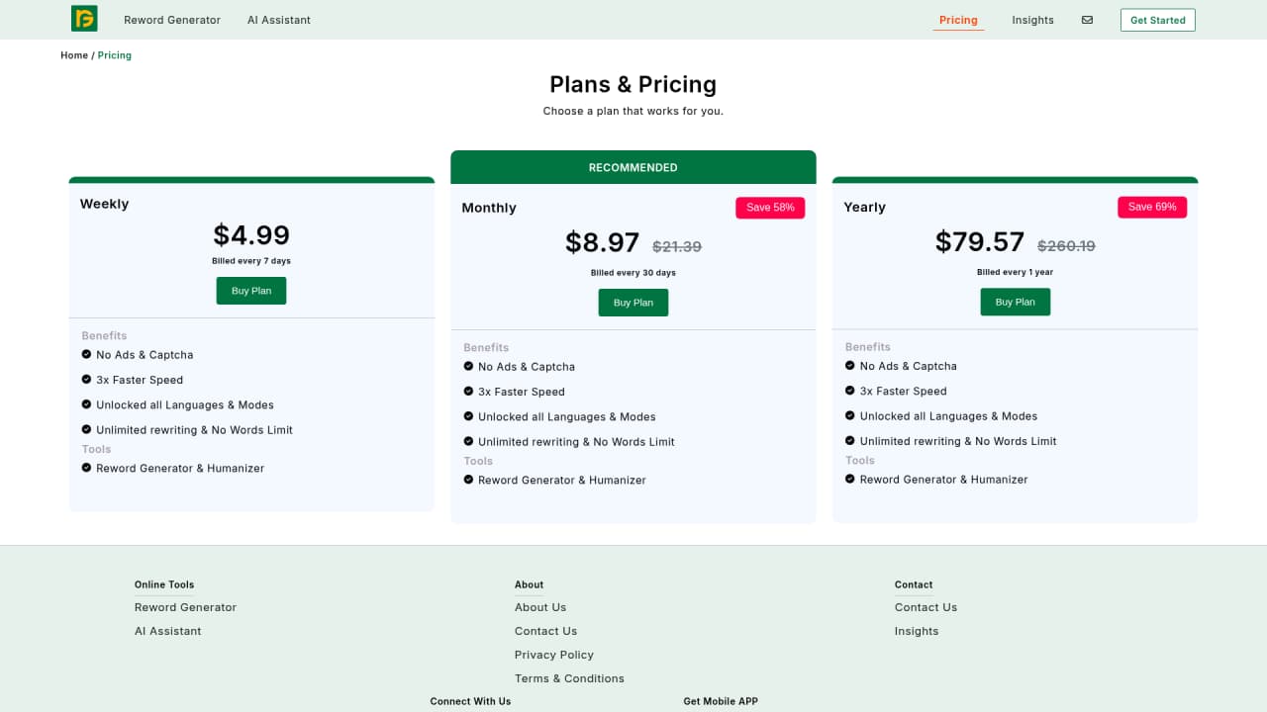
Task: Open AI Assistant in top navigation
Action: point(279,20)
